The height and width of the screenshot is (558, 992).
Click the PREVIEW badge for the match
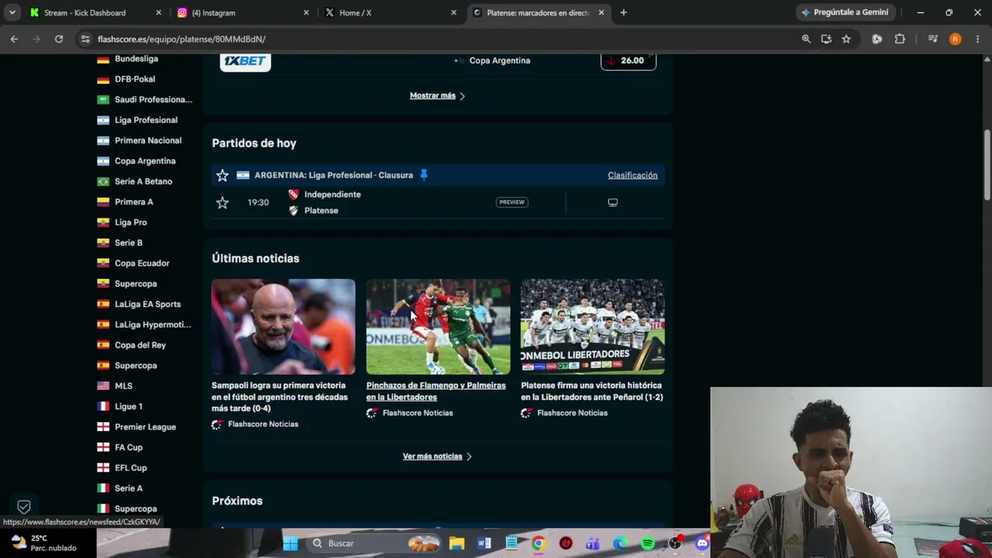(511, 202)
